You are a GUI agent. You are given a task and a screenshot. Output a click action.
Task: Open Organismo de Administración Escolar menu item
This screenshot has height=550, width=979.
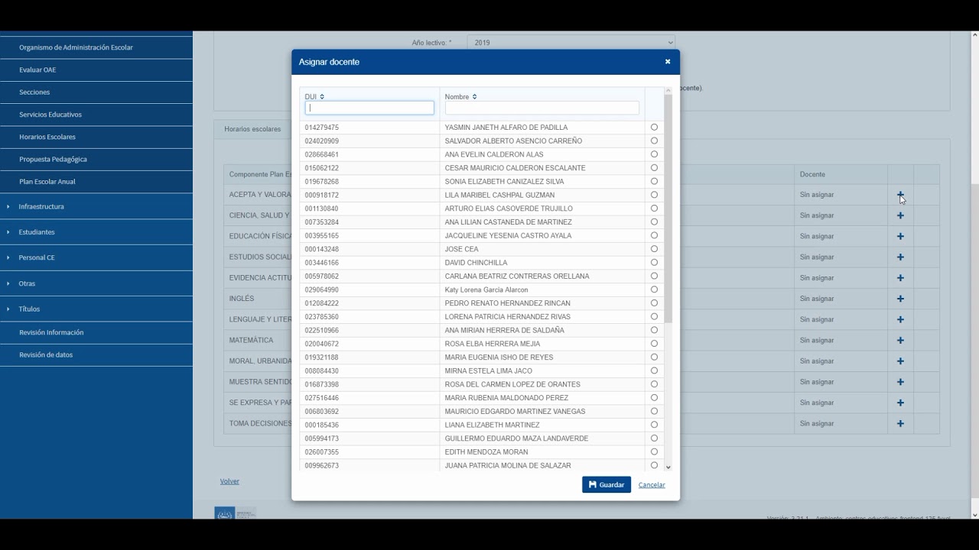[96, 47]
